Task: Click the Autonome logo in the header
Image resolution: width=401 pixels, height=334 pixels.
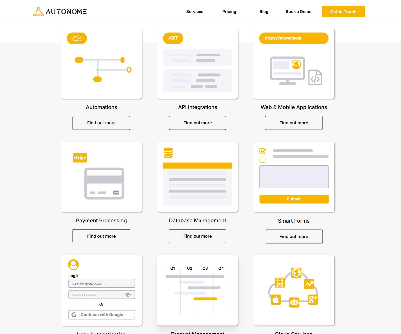Action: [60, 12]
